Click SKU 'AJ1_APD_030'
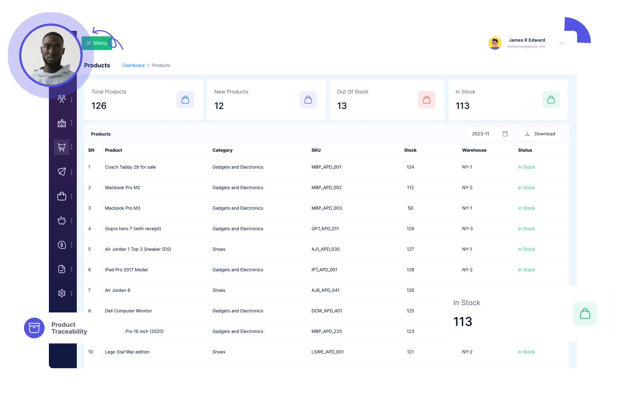Screen dimensions: 626x399 [326, 249]
